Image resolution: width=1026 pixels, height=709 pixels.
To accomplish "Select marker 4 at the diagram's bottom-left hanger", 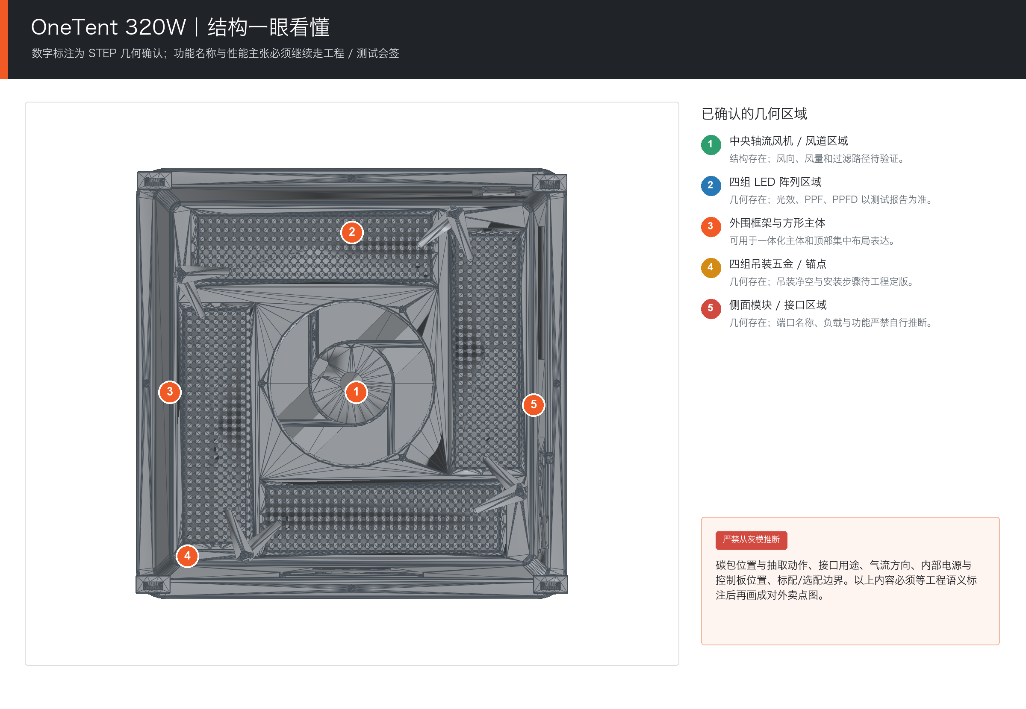I will pyautogui.click(x=187, y=556).
